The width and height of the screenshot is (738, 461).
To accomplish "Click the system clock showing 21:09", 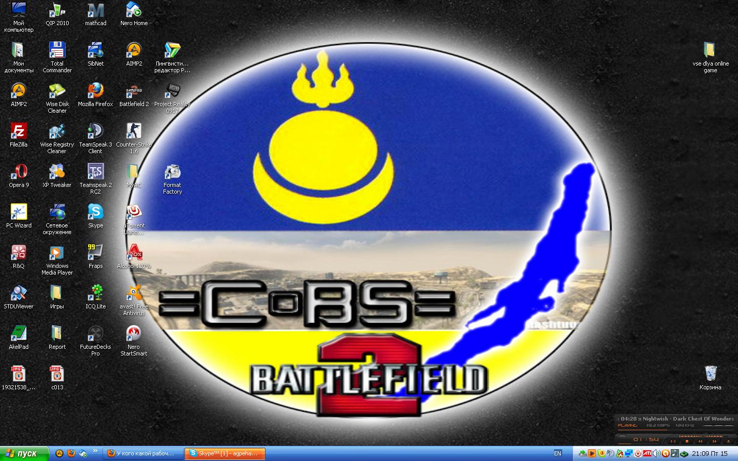I will click(710, 453).
